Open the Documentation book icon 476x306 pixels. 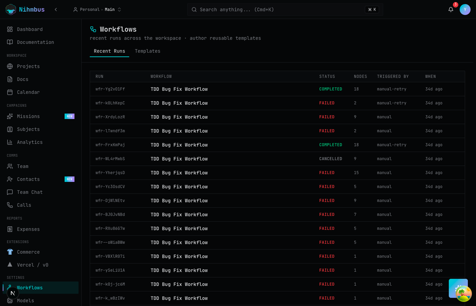10,42
